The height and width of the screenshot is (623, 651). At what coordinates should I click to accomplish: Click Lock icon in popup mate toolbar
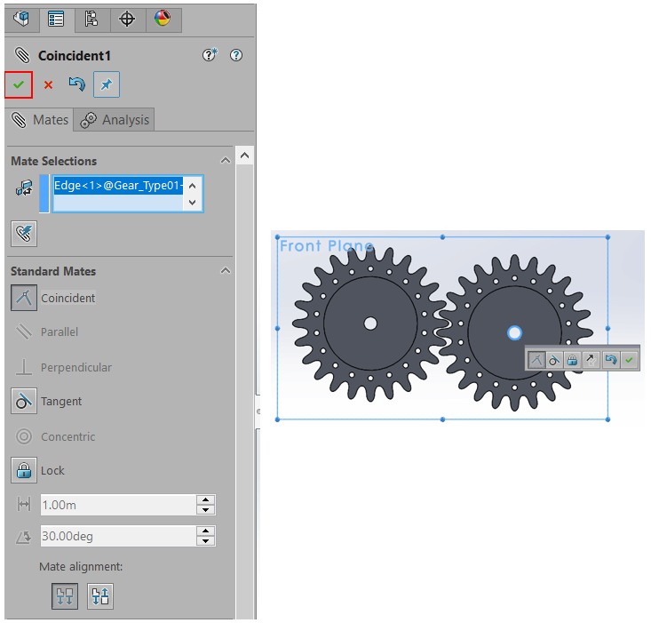click(x=573, y=360)
